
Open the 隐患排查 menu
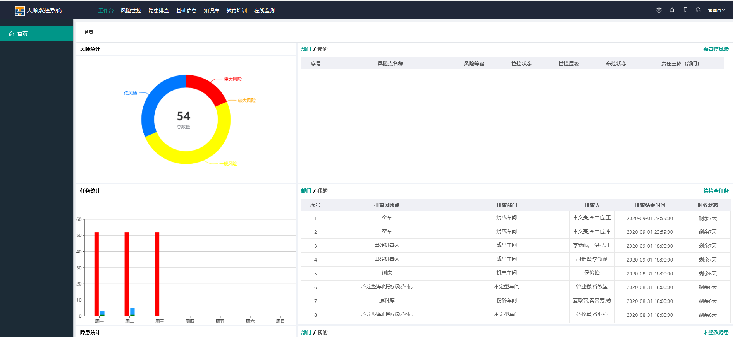[x=159, y=10]
